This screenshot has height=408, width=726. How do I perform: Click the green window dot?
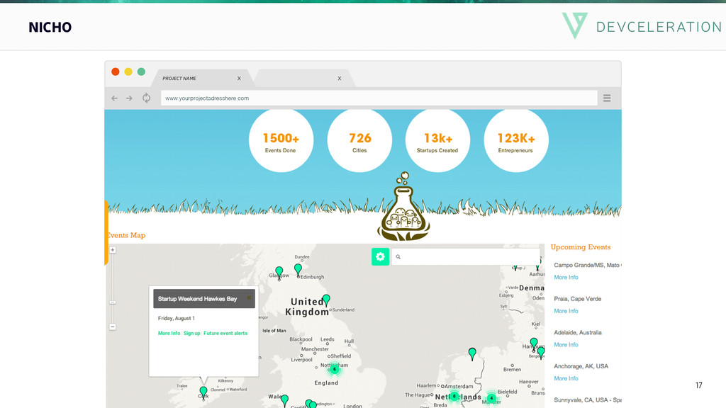141,72
